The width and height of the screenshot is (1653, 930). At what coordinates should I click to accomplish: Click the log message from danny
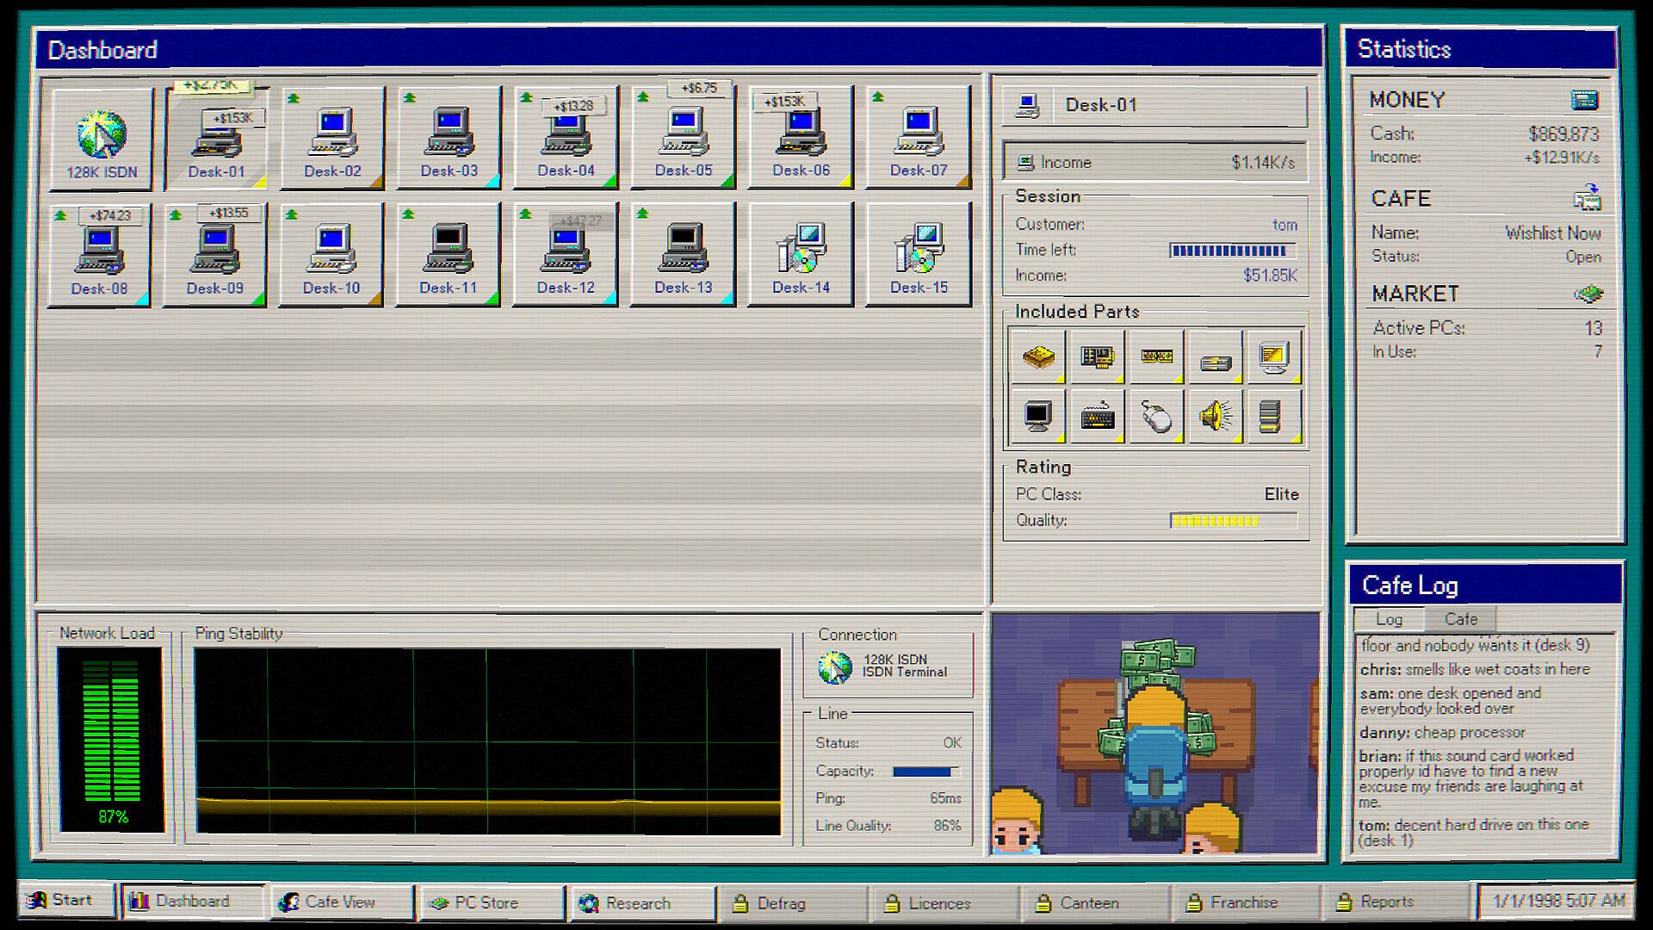click(x=1443, y=733)
